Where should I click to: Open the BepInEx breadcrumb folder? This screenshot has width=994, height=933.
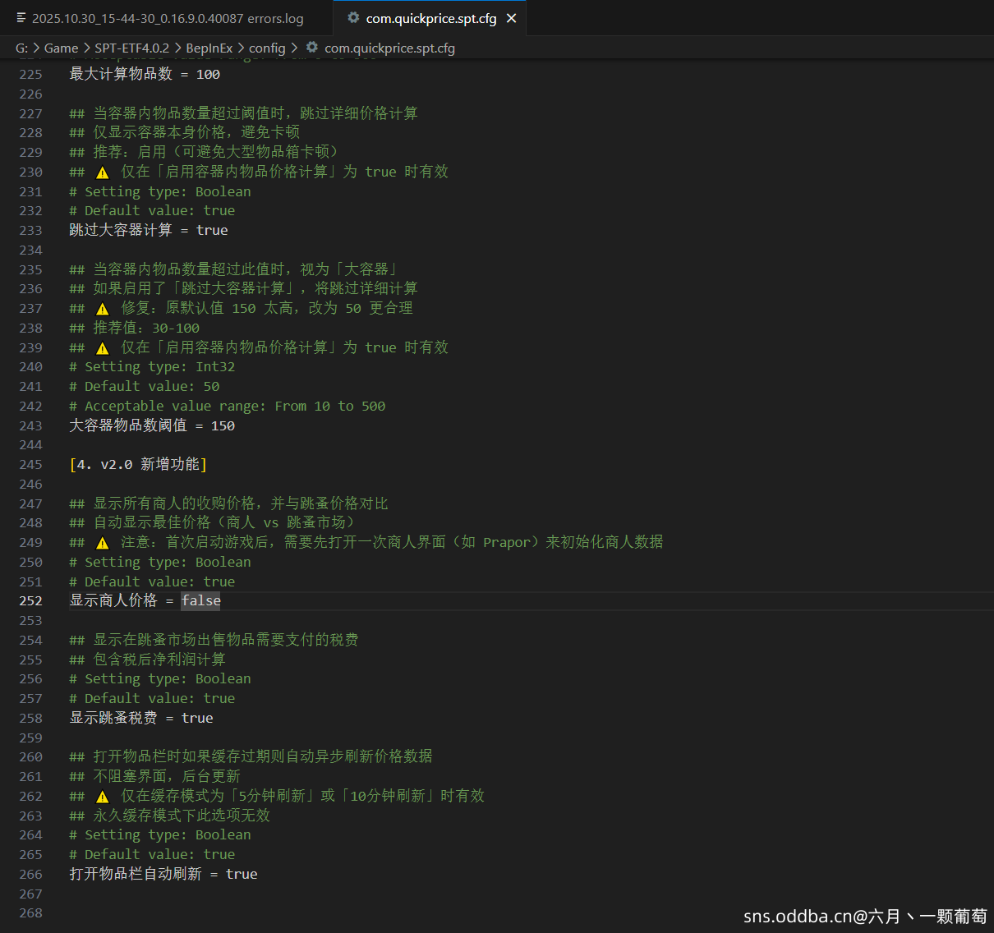point(209,48)
